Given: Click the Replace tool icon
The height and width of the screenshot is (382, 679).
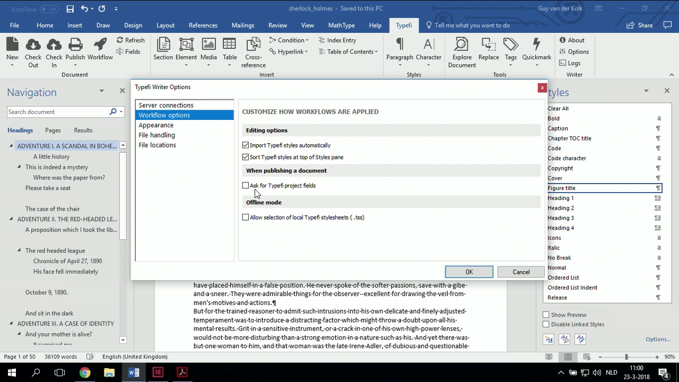Looking at the screenshot, I should (x=489, y=45).
